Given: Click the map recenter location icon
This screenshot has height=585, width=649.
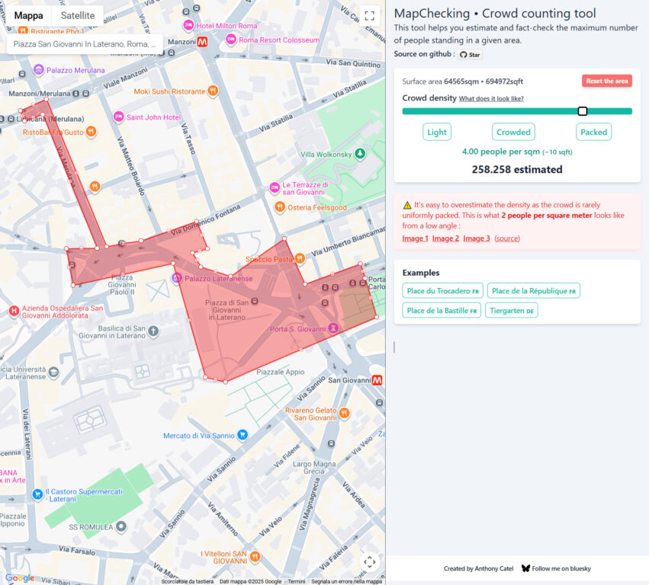Looking at the screenshot, I should [369, 562].
